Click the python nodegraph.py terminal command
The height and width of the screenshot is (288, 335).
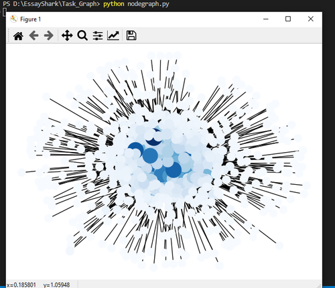click(136, 4)
